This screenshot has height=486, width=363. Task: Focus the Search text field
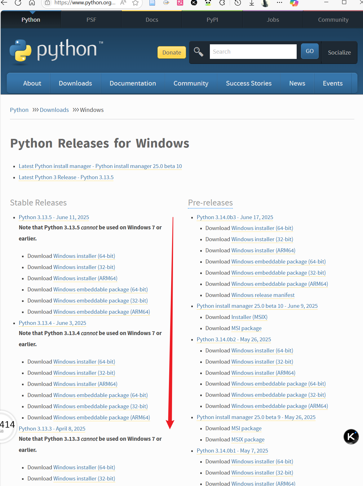(253, 51)
